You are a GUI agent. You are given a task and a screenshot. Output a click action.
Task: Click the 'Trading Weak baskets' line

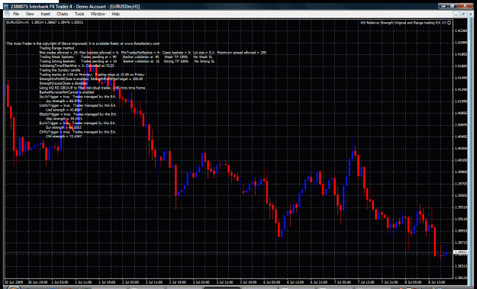tap(126, 57)
